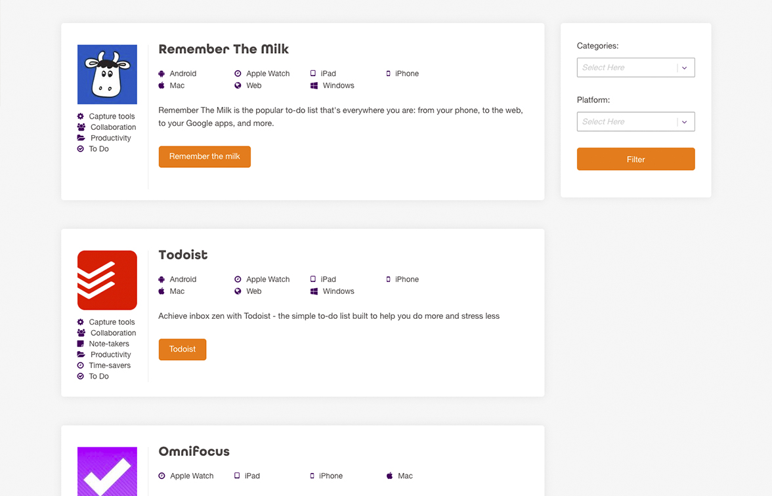
Task: Click the Omnifocus title heading
Action: click(194, 451)
